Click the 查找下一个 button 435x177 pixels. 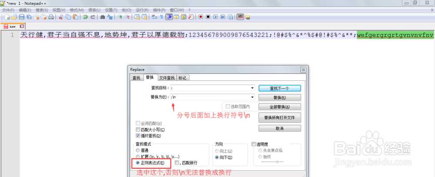point(280,88)
